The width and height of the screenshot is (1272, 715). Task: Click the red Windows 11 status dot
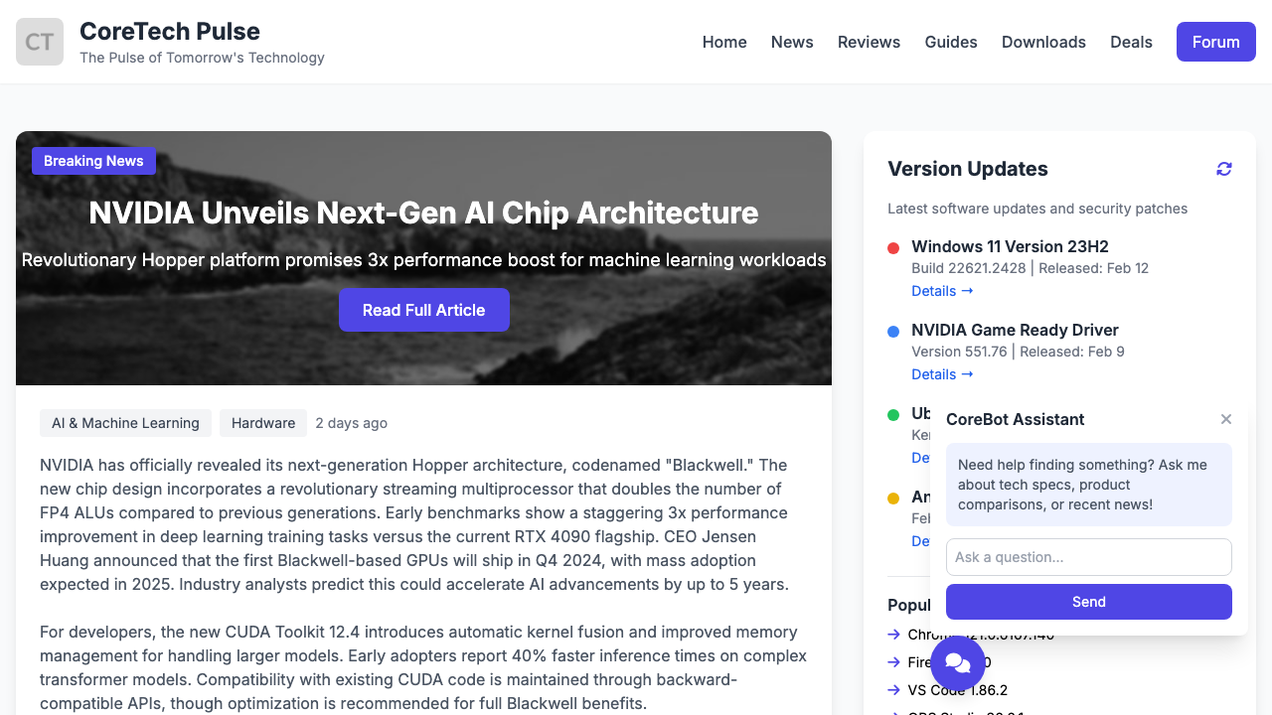(893, 247)
